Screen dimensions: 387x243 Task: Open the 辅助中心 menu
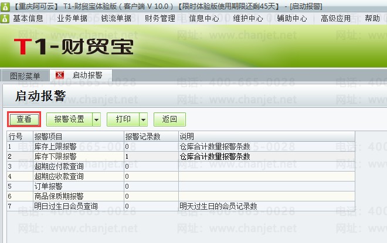(292, 19)
